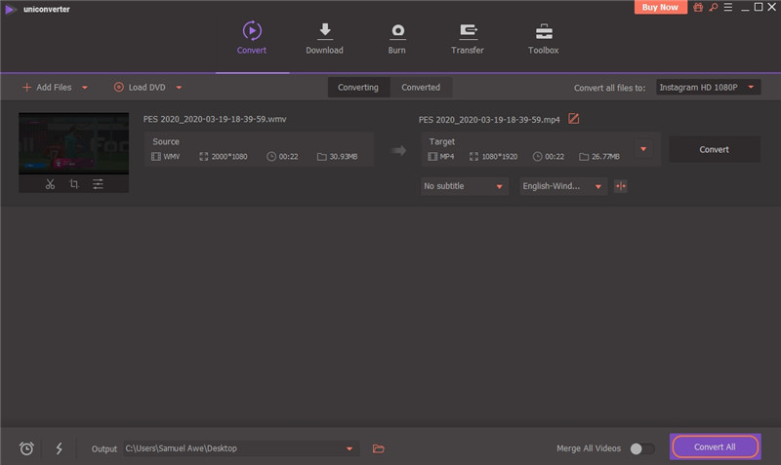Open the Download section
Screen dimensions: 781x465
(x=324, y=38)
